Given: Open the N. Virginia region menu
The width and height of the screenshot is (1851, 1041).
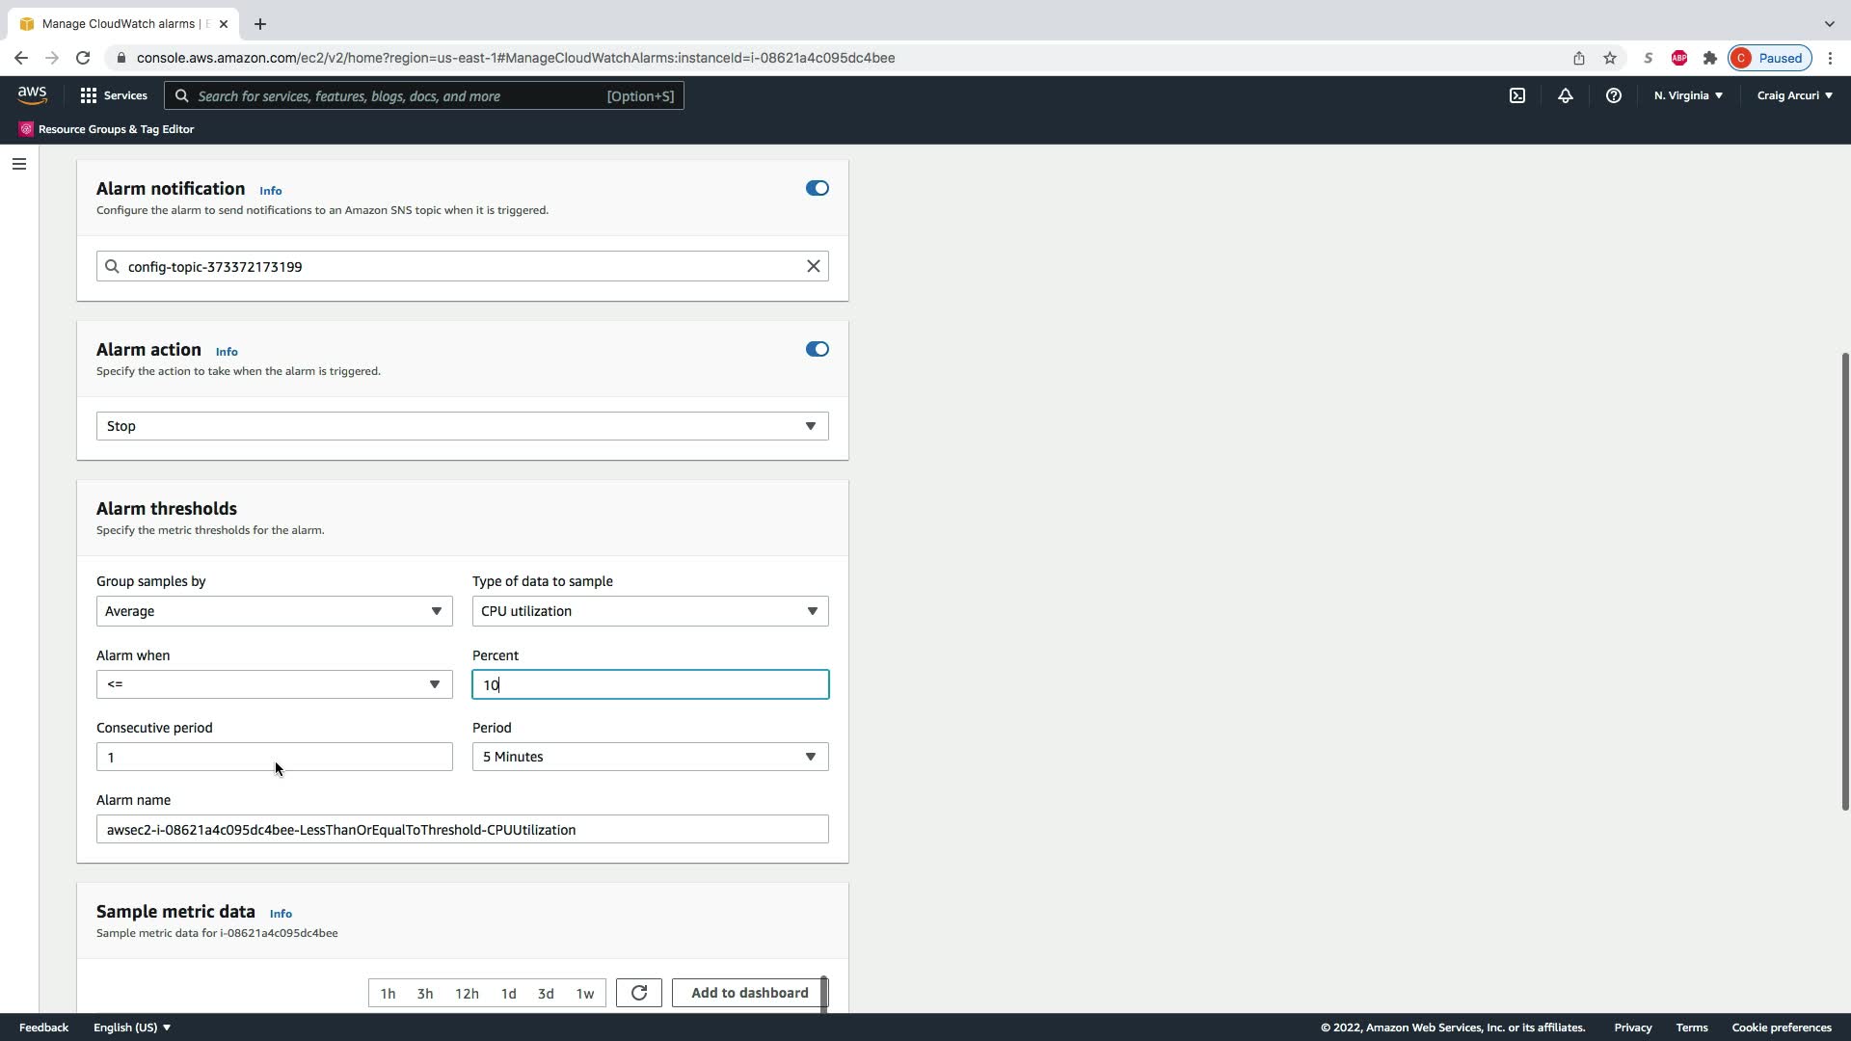Looking at the screenshot, I should click(1687, 95).
